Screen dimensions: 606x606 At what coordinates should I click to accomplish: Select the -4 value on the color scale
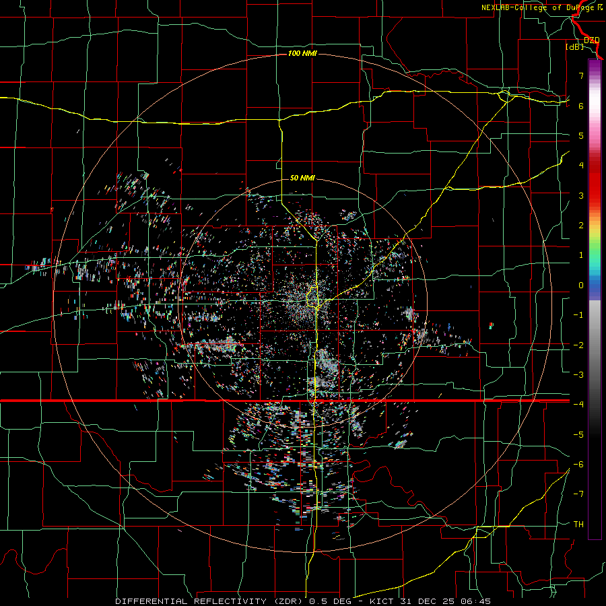coord(578,405)
